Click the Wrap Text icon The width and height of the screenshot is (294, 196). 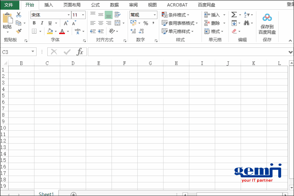coord(117,15)
